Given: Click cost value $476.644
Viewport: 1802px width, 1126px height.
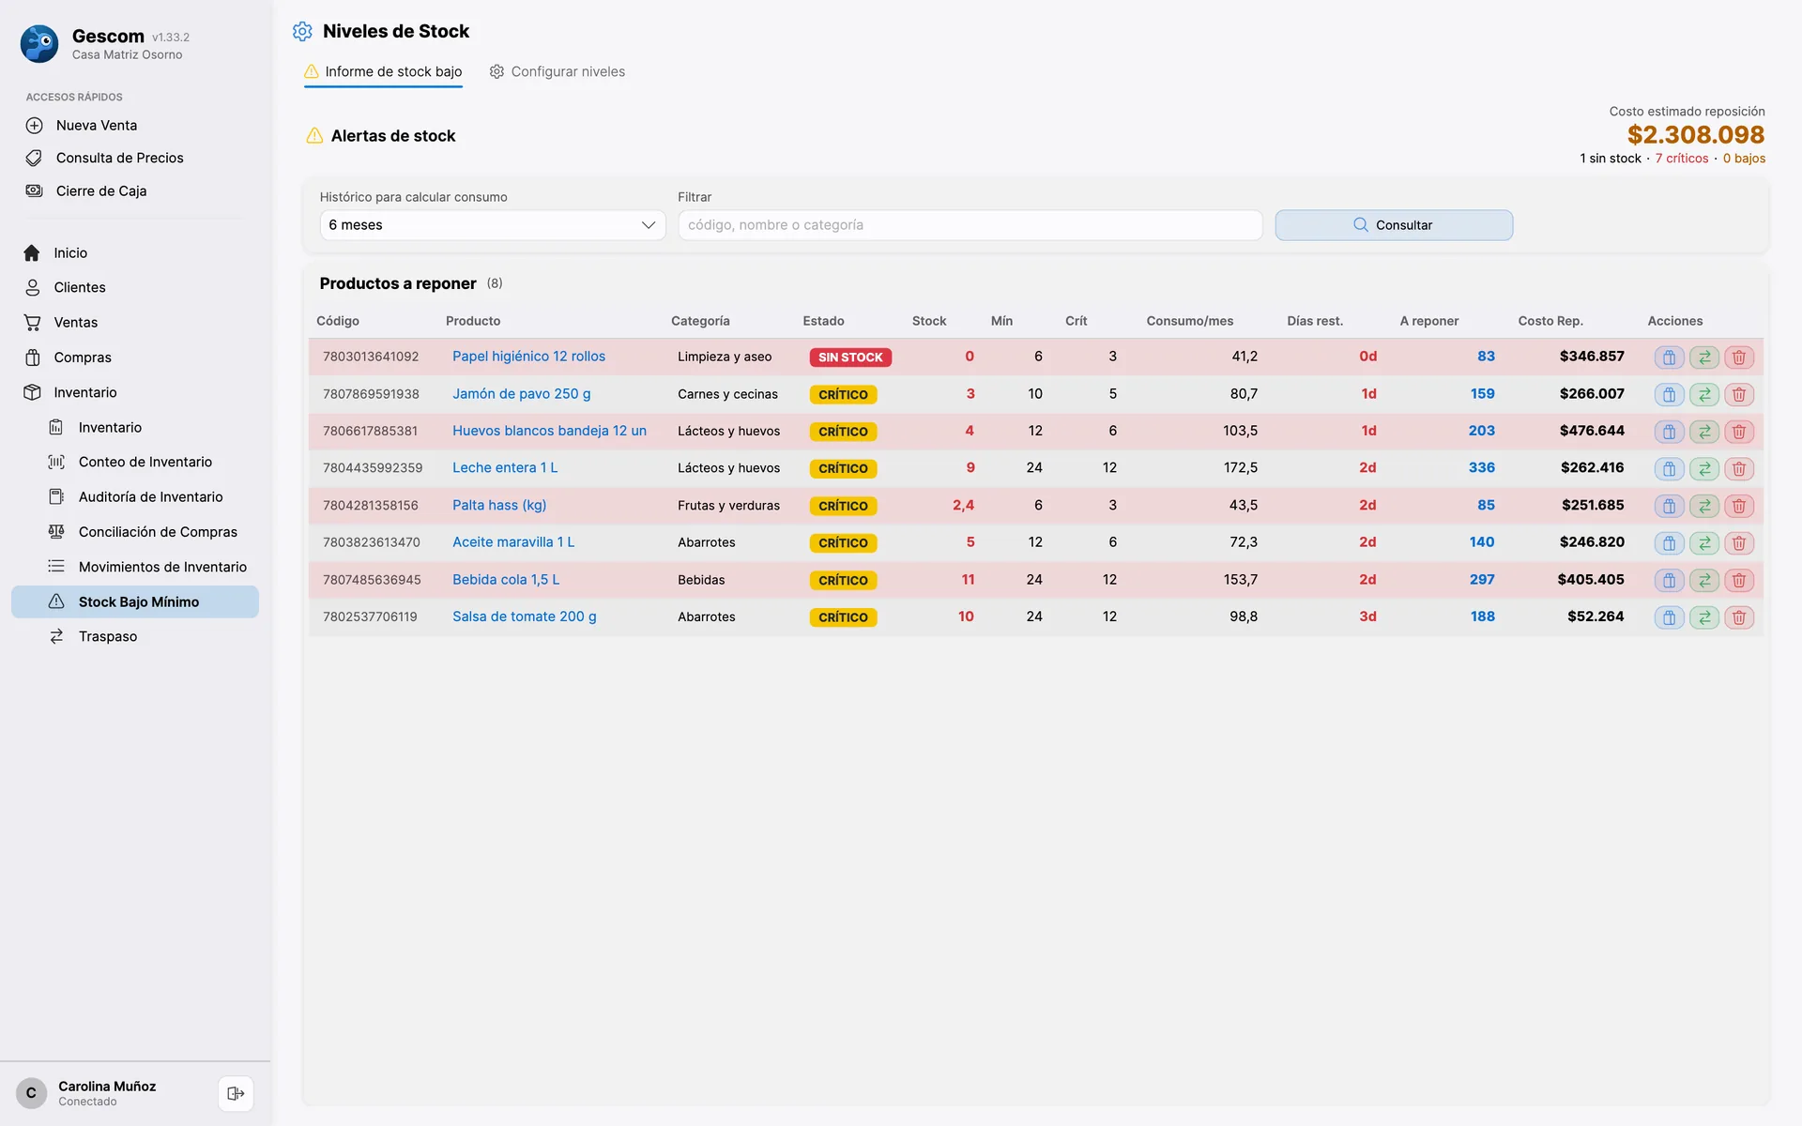Looking at the screenshot, I should [x=1592, y=431].
